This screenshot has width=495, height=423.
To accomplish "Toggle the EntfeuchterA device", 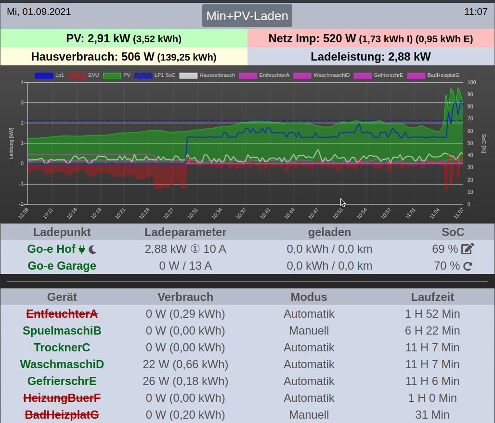I will [x=62, y=314].
